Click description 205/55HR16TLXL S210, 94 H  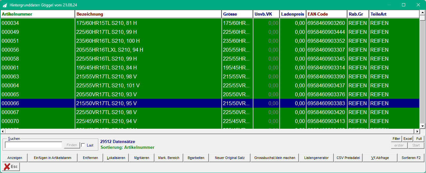[110, 50]
